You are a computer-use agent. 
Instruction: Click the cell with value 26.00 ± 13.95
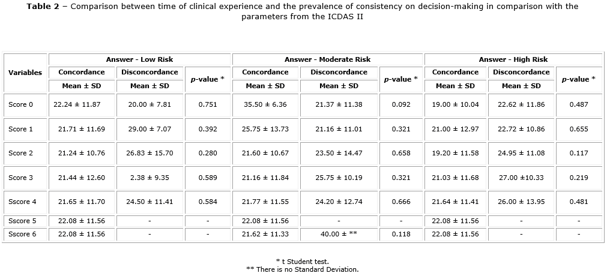[x=521, y=202]
